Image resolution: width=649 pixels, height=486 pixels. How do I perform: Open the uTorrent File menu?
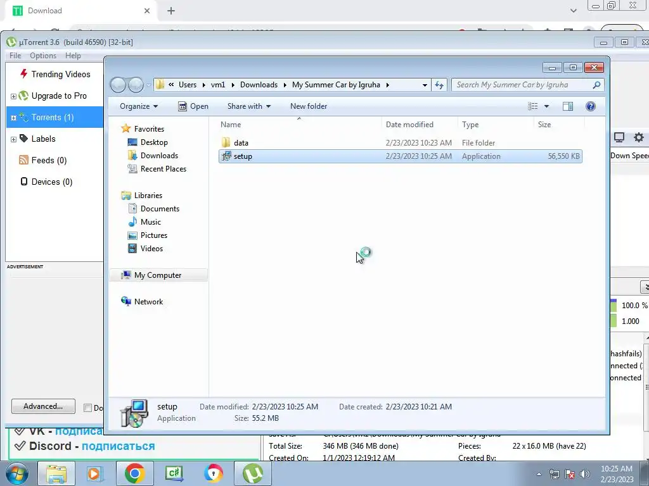tap(15, 56)
